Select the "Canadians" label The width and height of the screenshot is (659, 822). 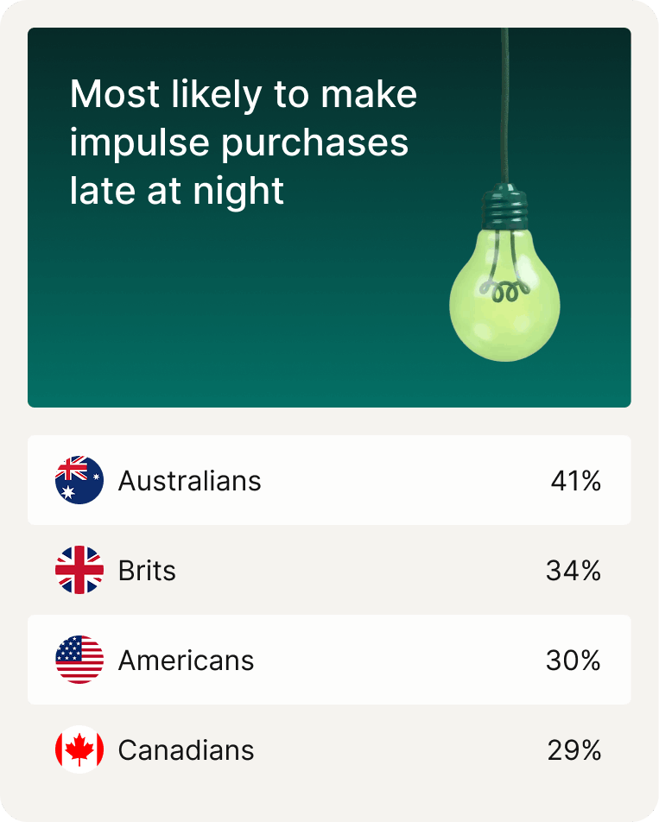(x=186, y=750)
